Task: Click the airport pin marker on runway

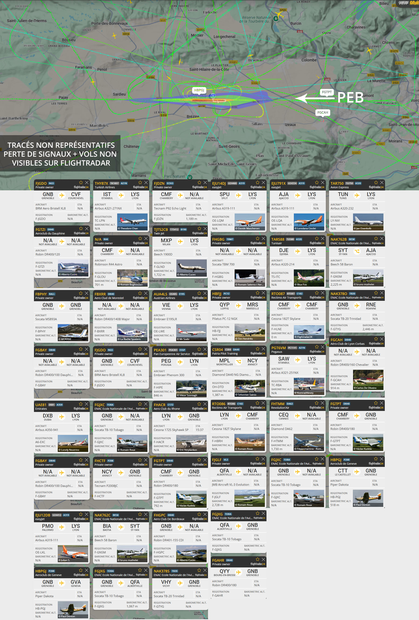Action: point(213,96)
